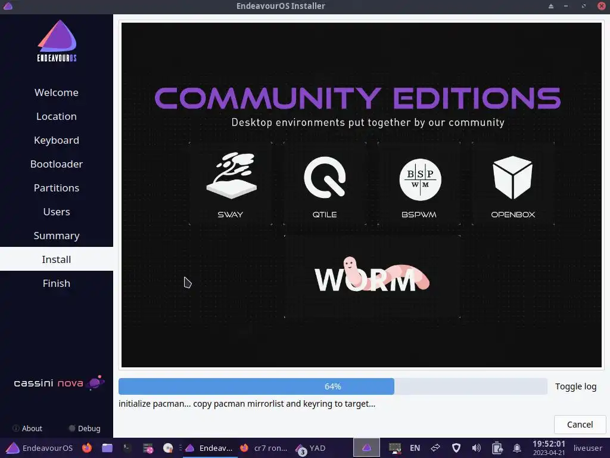Click the pacman mirrorlist status message
The image size is (610, 458).
coord(247,404)
